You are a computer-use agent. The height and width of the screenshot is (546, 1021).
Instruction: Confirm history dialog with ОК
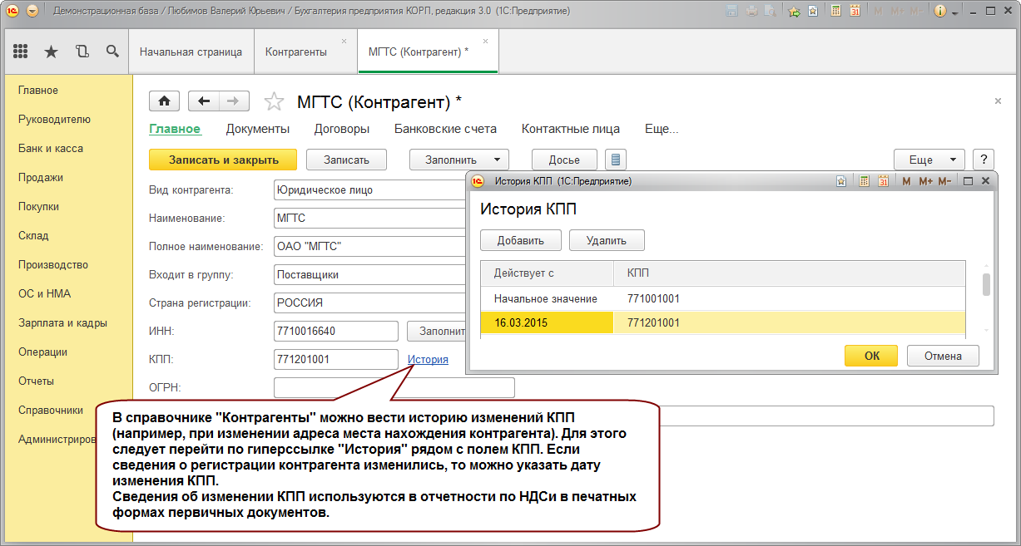(x=871, y=356)
